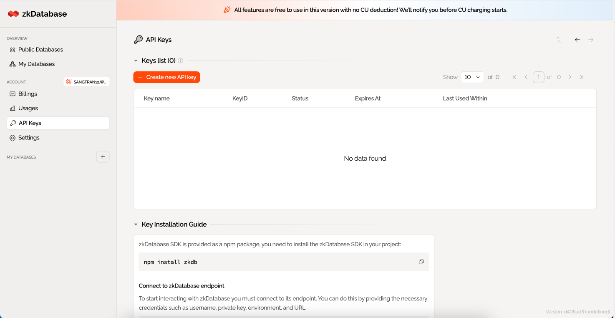The image size is (615, 318).
Task: Add a new database with plus button
Action: tap(103, 157)
